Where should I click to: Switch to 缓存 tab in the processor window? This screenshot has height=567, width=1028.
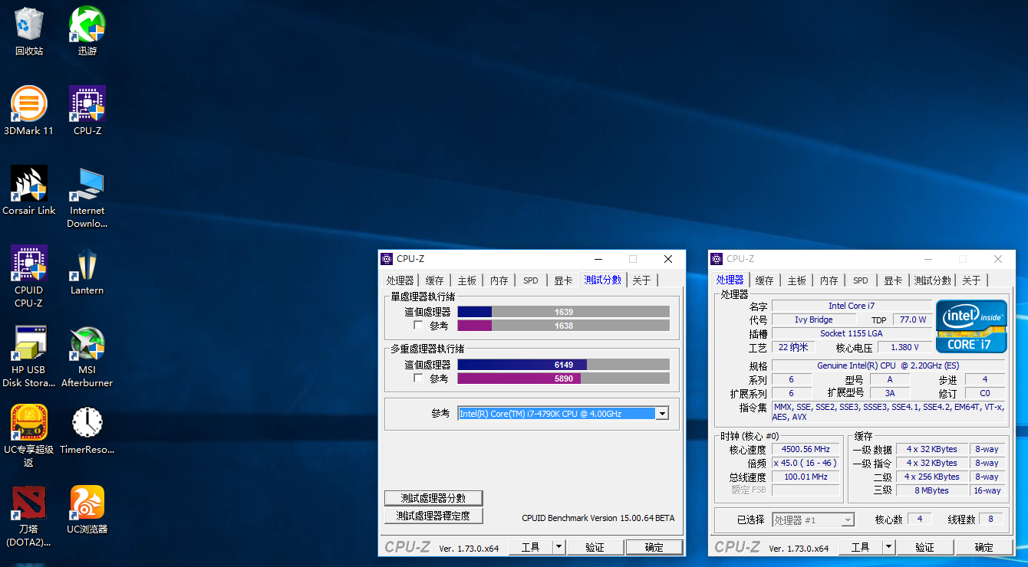pos(764,280)
